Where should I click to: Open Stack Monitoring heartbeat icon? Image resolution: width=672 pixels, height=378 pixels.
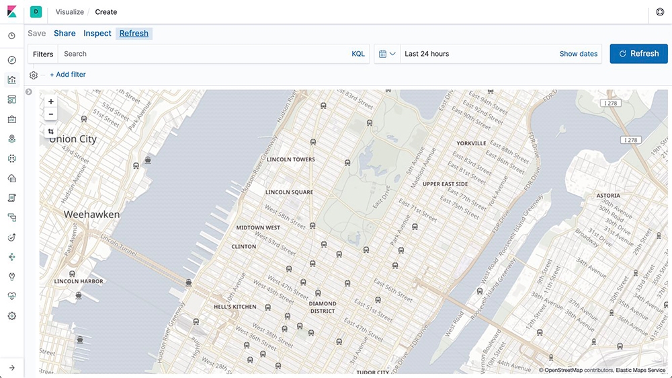click(12, 296)
